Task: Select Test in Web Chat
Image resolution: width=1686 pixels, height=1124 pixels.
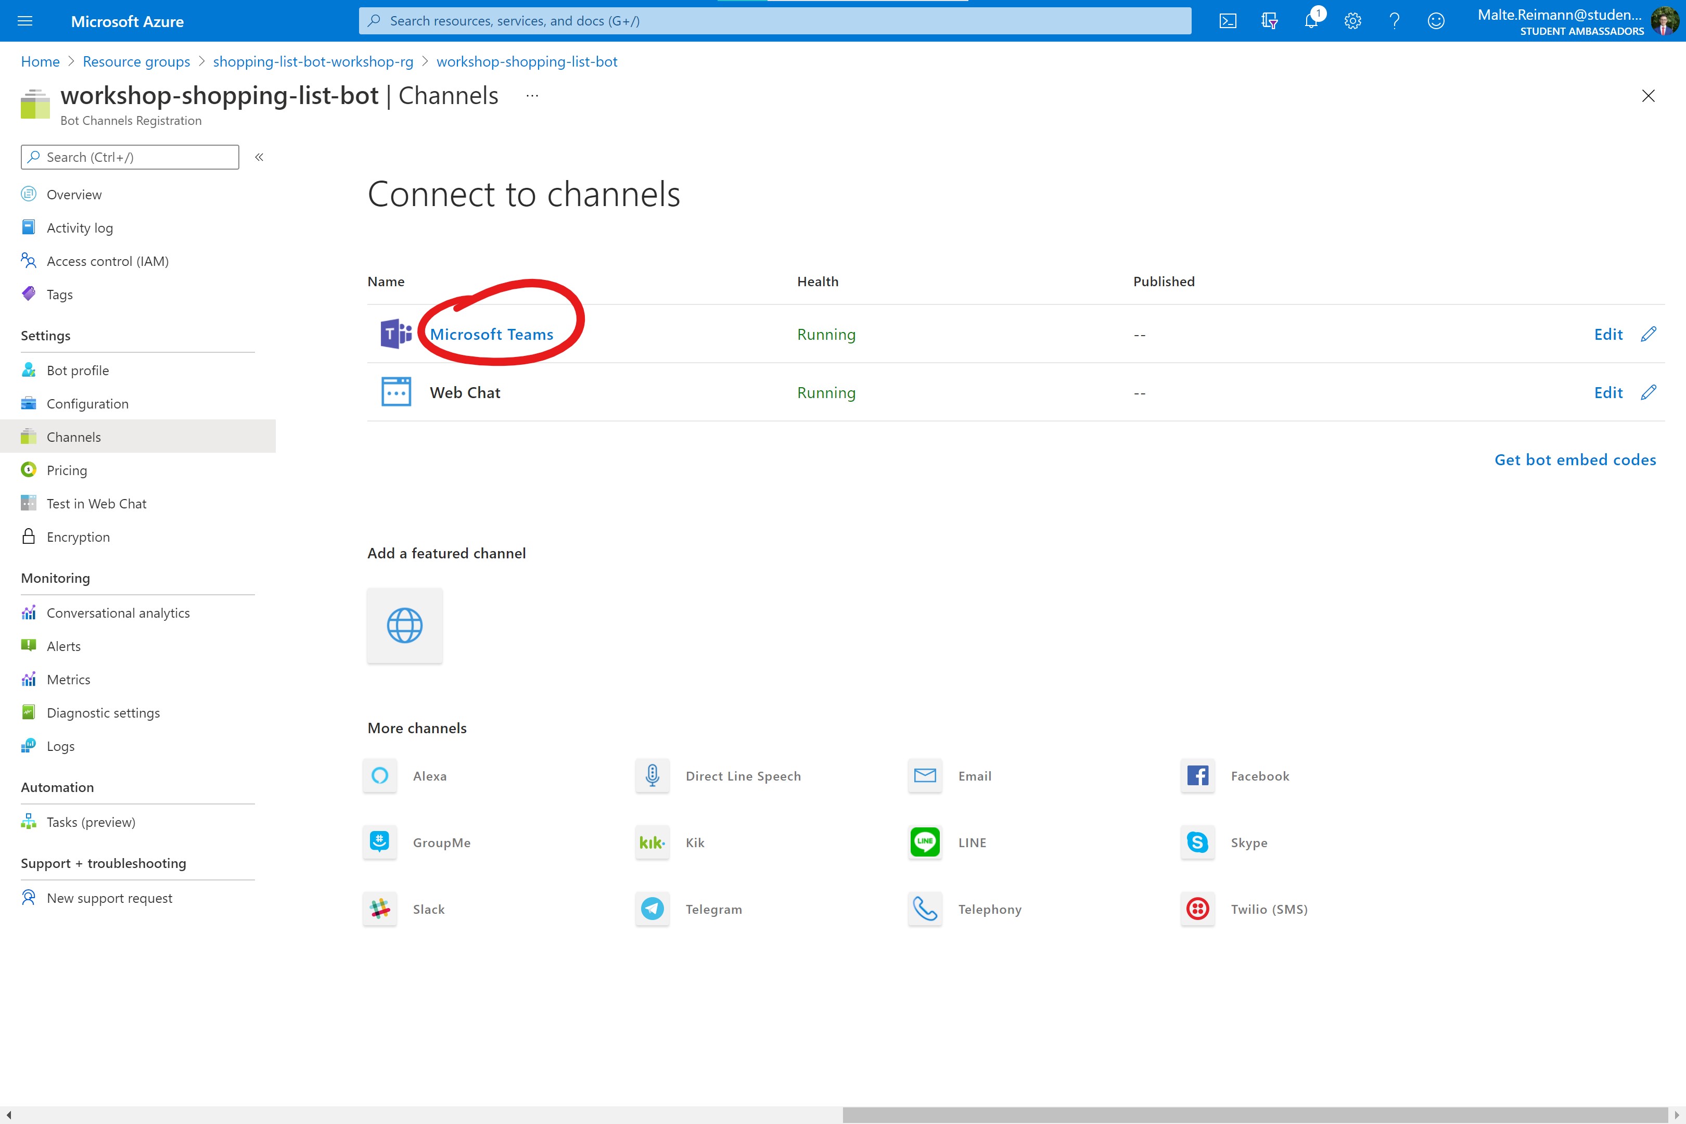Action: [x=96, y=503]
